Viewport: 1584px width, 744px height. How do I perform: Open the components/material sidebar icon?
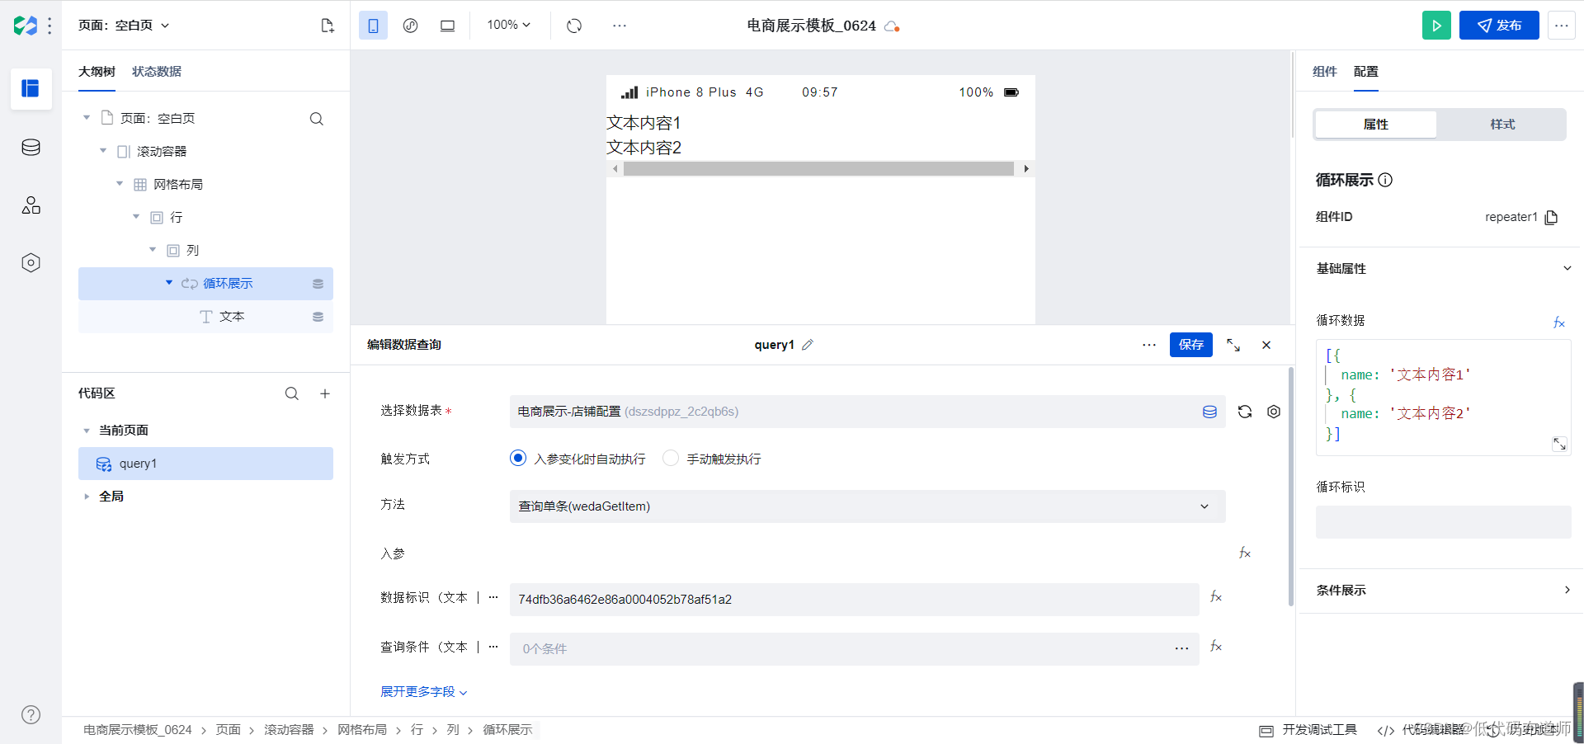point(31,205)
